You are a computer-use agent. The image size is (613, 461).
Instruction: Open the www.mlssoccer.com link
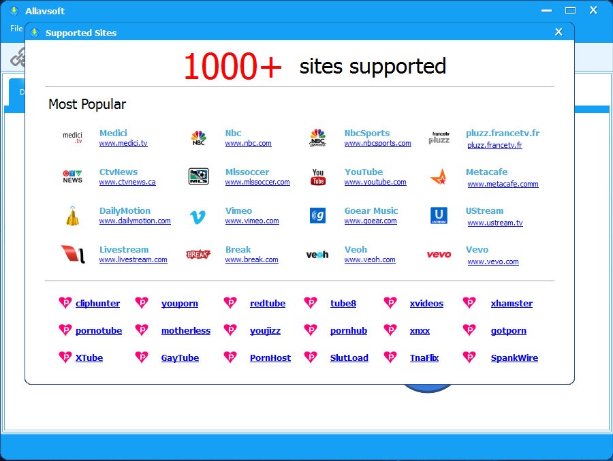(x=257, y=182)
